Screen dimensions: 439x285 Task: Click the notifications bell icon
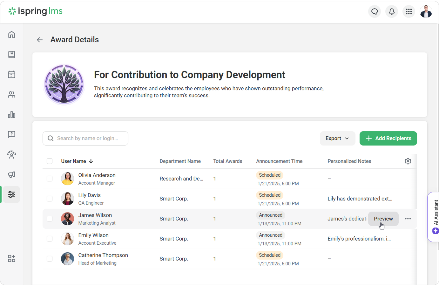tap(392, 12)
